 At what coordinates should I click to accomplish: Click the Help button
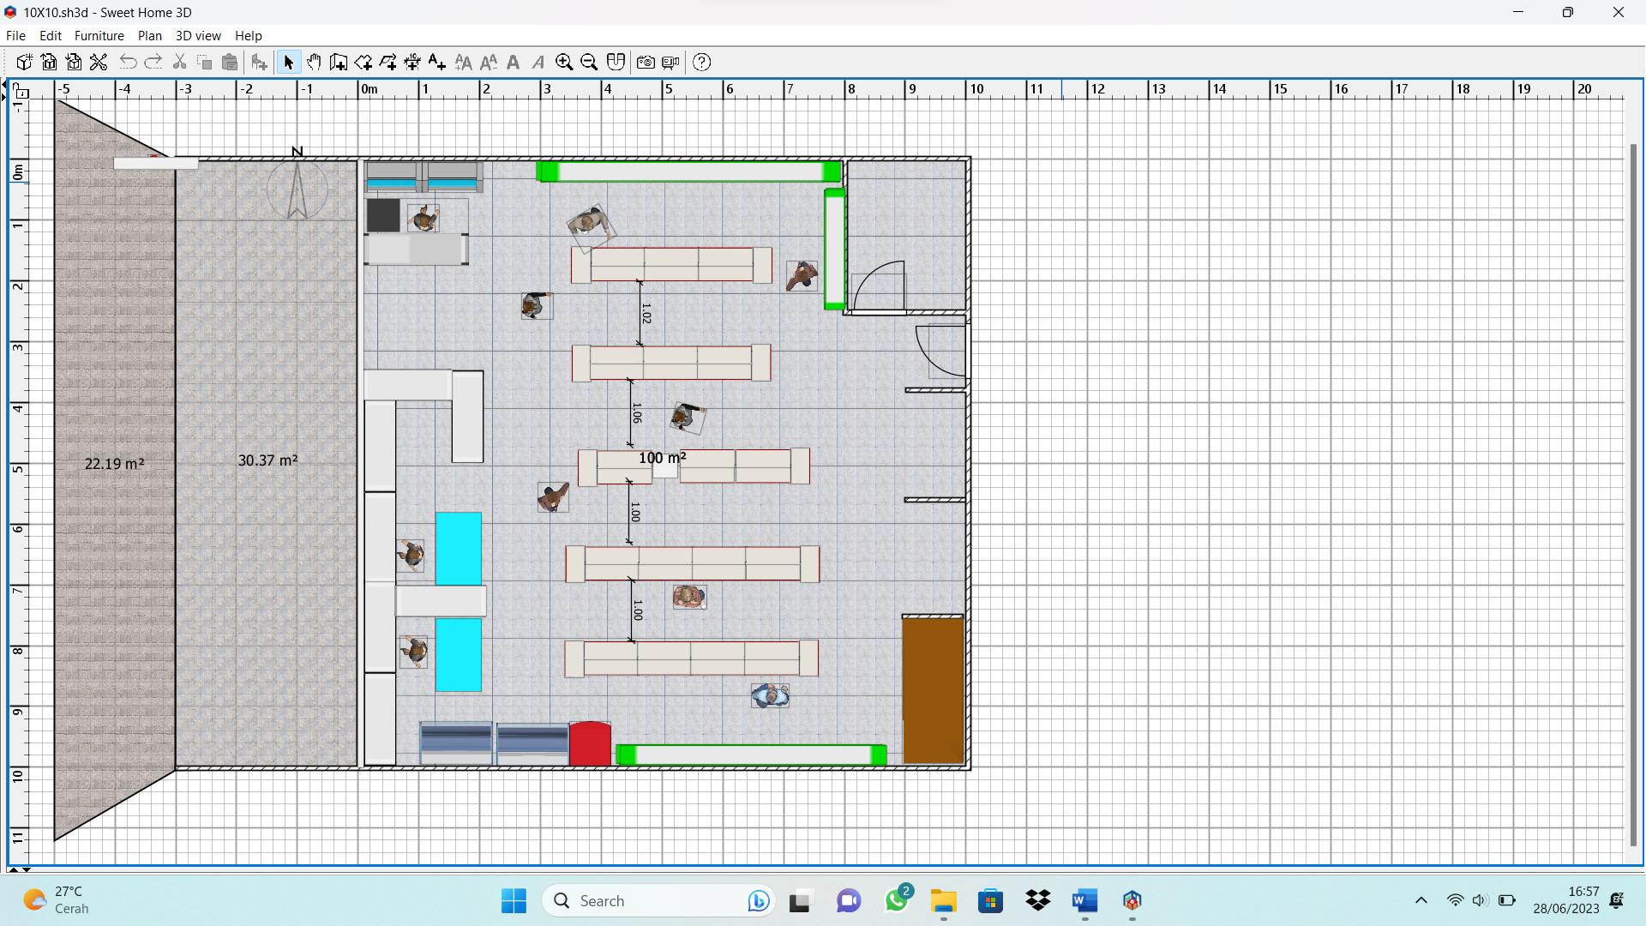coord(248,35)
